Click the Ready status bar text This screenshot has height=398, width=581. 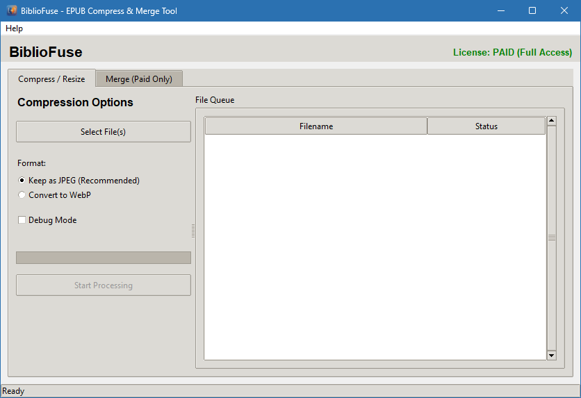point(13,391)
